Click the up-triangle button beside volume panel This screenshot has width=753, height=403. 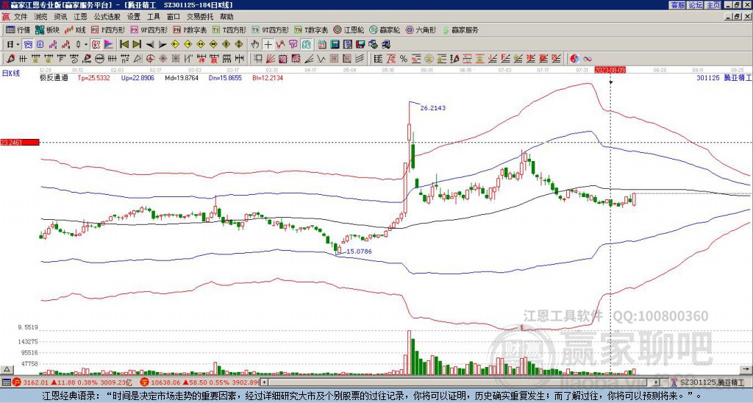[x=7, y=369]
